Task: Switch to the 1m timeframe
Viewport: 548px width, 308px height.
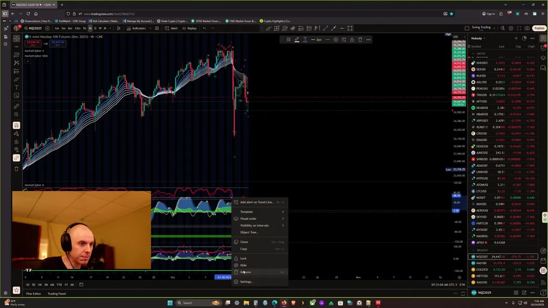Action: [57, 28]
